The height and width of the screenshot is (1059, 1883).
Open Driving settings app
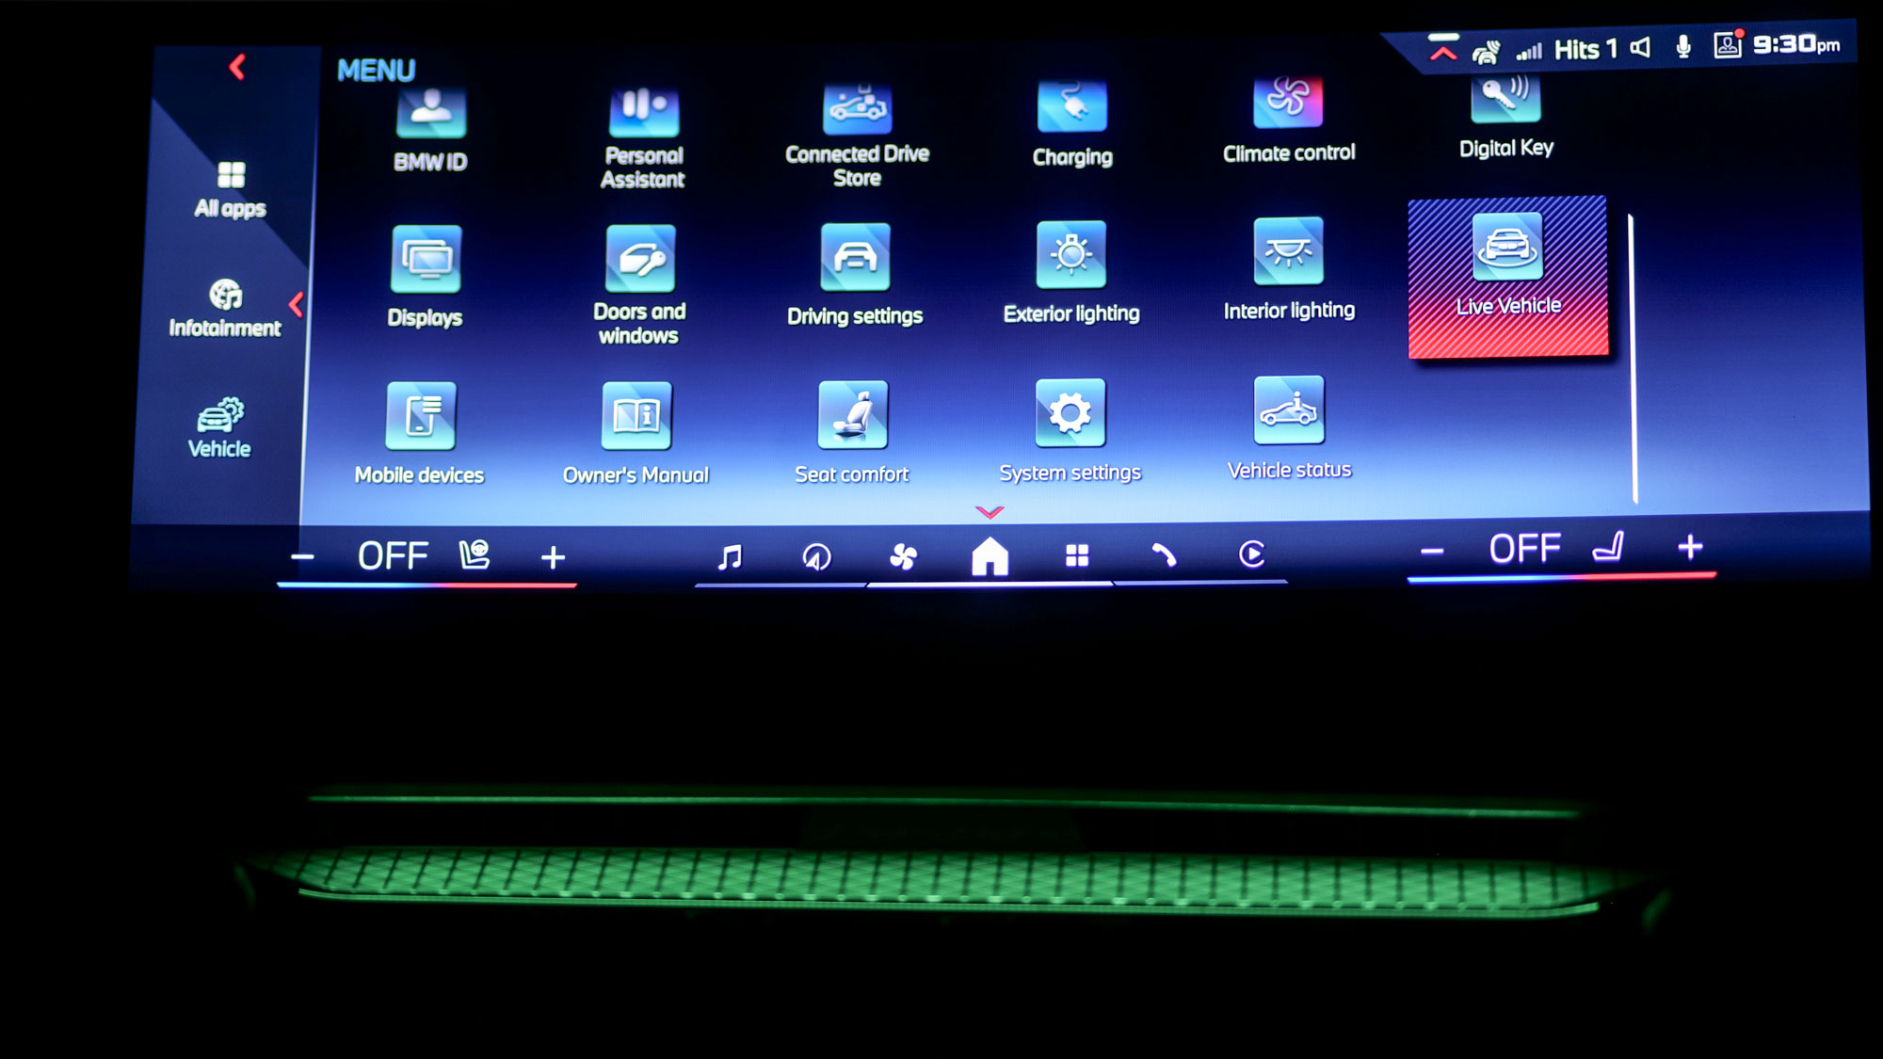(x=854, y=275)
